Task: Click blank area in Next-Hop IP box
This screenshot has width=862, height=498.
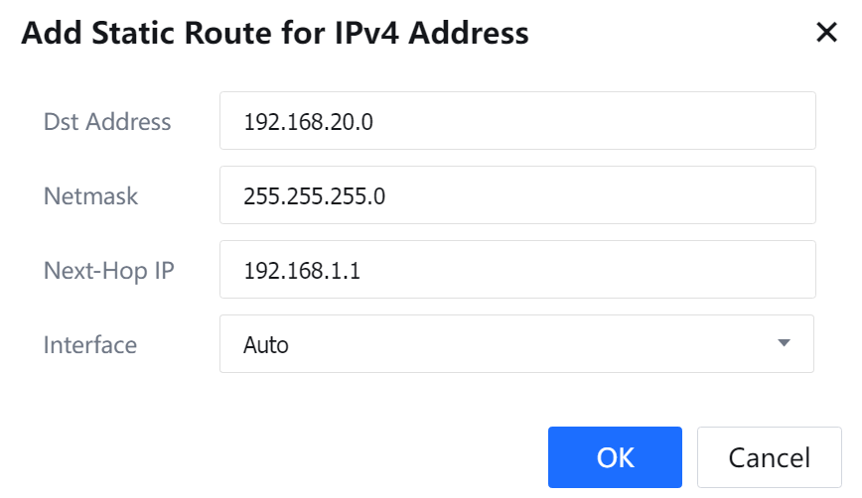Action: 616,270
